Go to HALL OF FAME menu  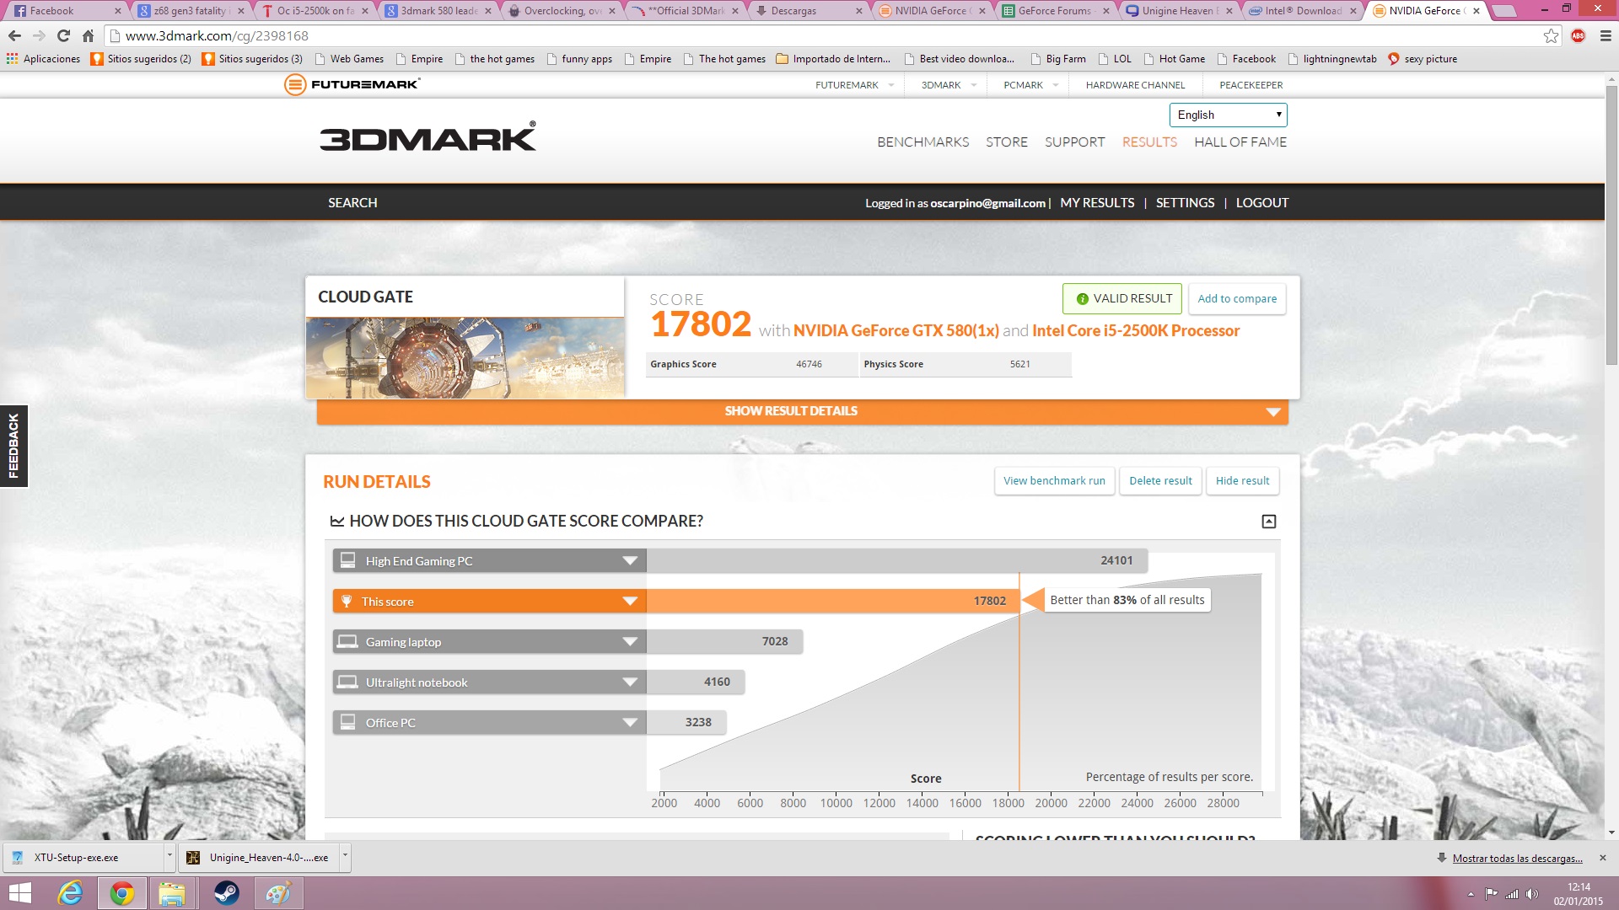coord(1240,142)
